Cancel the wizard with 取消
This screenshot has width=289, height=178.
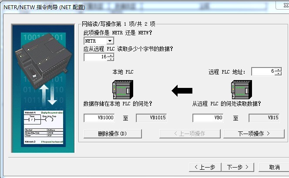click(274, 167)
